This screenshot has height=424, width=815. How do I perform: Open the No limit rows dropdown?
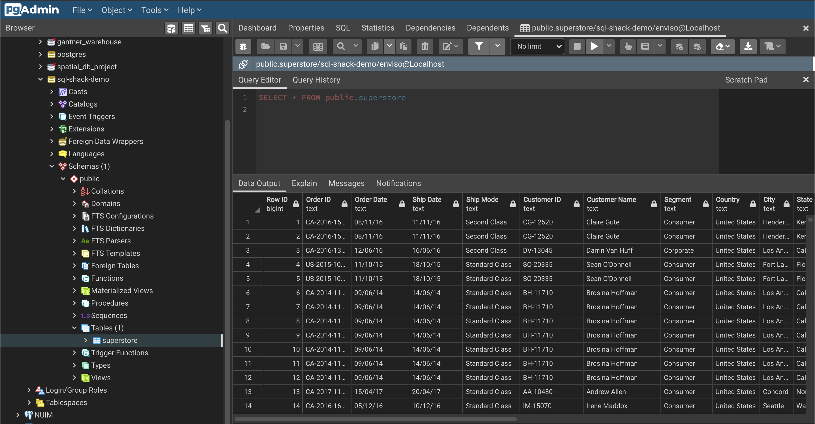click(537, 46)
